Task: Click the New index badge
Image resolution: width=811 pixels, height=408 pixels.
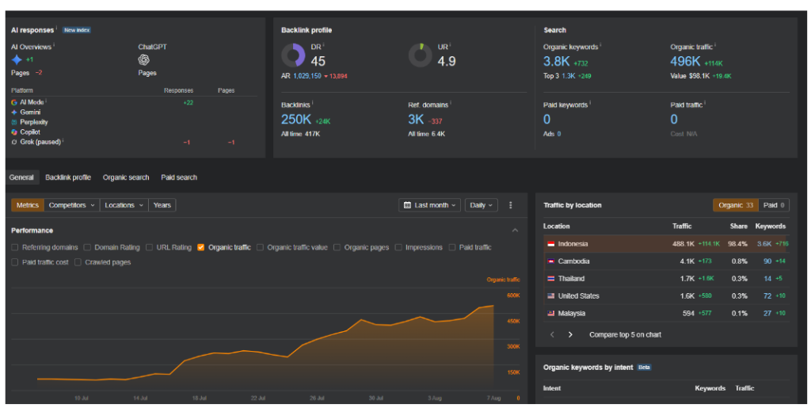Action: pos(77,30)
